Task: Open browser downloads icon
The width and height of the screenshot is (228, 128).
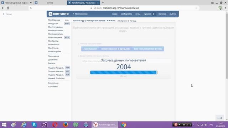Action: (x=225, y=8)
